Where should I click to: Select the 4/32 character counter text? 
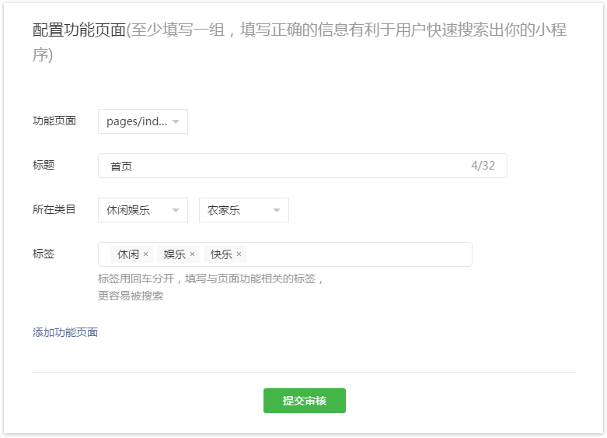(x=483, y=166)
